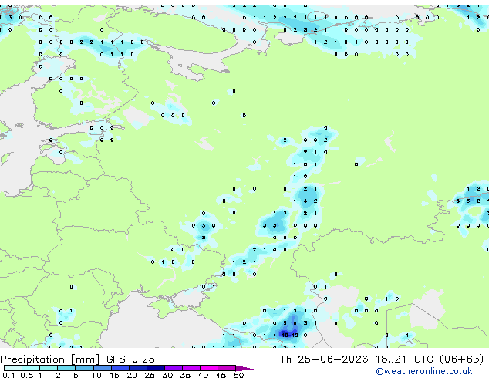
Task: Click the 15–20 mm blue legend swatch
Action: pos(120,368)
